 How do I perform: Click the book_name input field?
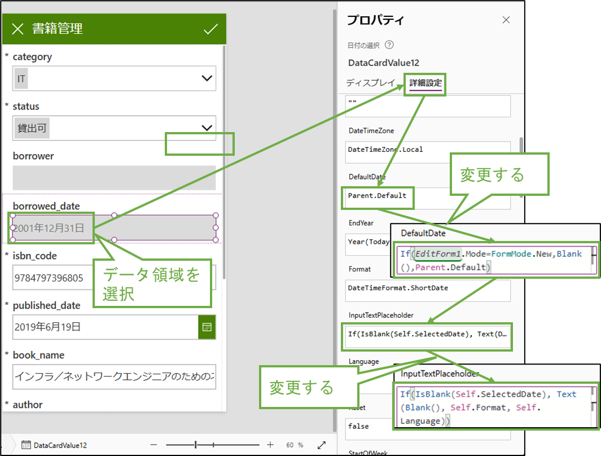[x=114, y=376]
